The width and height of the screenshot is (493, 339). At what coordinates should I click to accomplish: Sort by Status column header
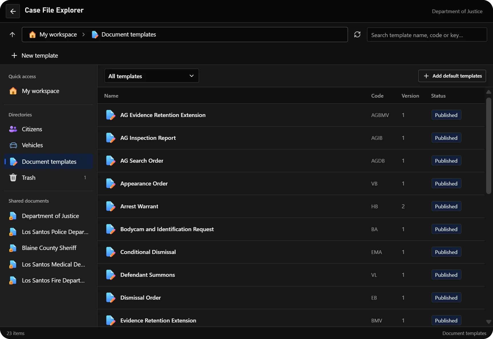tap(438, 96)
